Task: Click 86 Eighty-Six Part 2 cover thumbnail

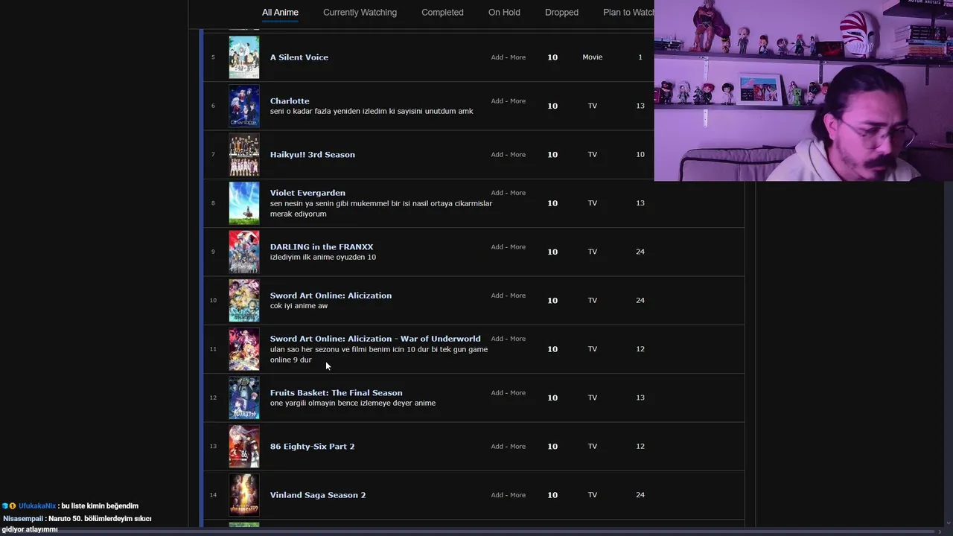Action: 244,446
